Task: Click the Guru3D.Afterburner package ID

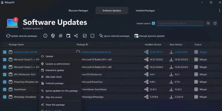Action: [92, 74]
